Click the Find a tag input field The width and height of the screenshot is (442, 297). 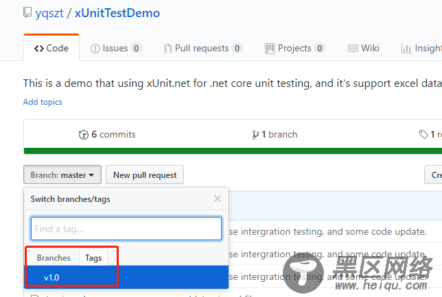(126, 229)
